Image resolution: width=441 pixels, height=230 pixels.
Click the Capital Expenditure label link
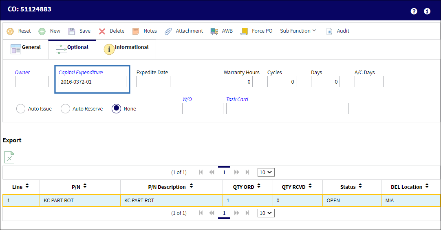click(81, 72)
